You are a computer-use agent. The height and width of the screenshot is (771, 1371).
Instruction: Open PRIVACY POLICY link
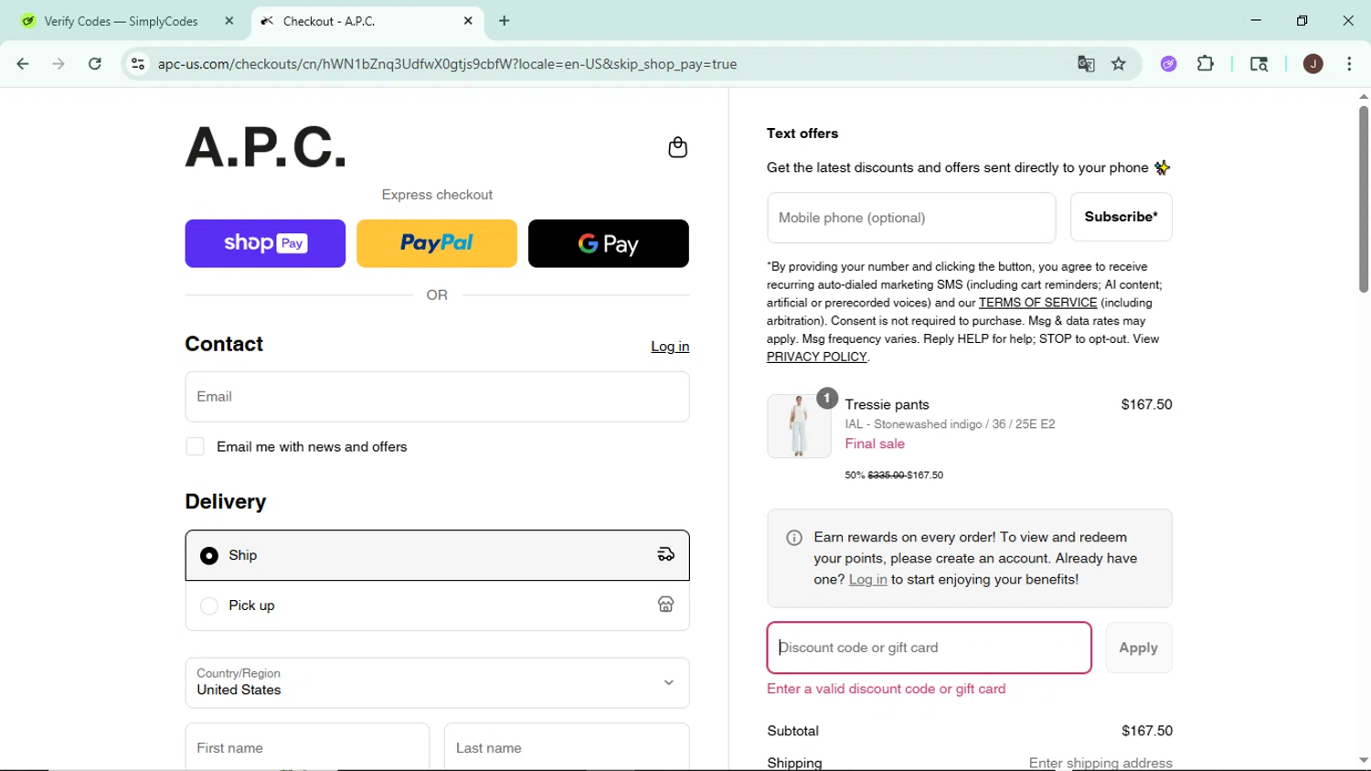[x=816, y=357]
